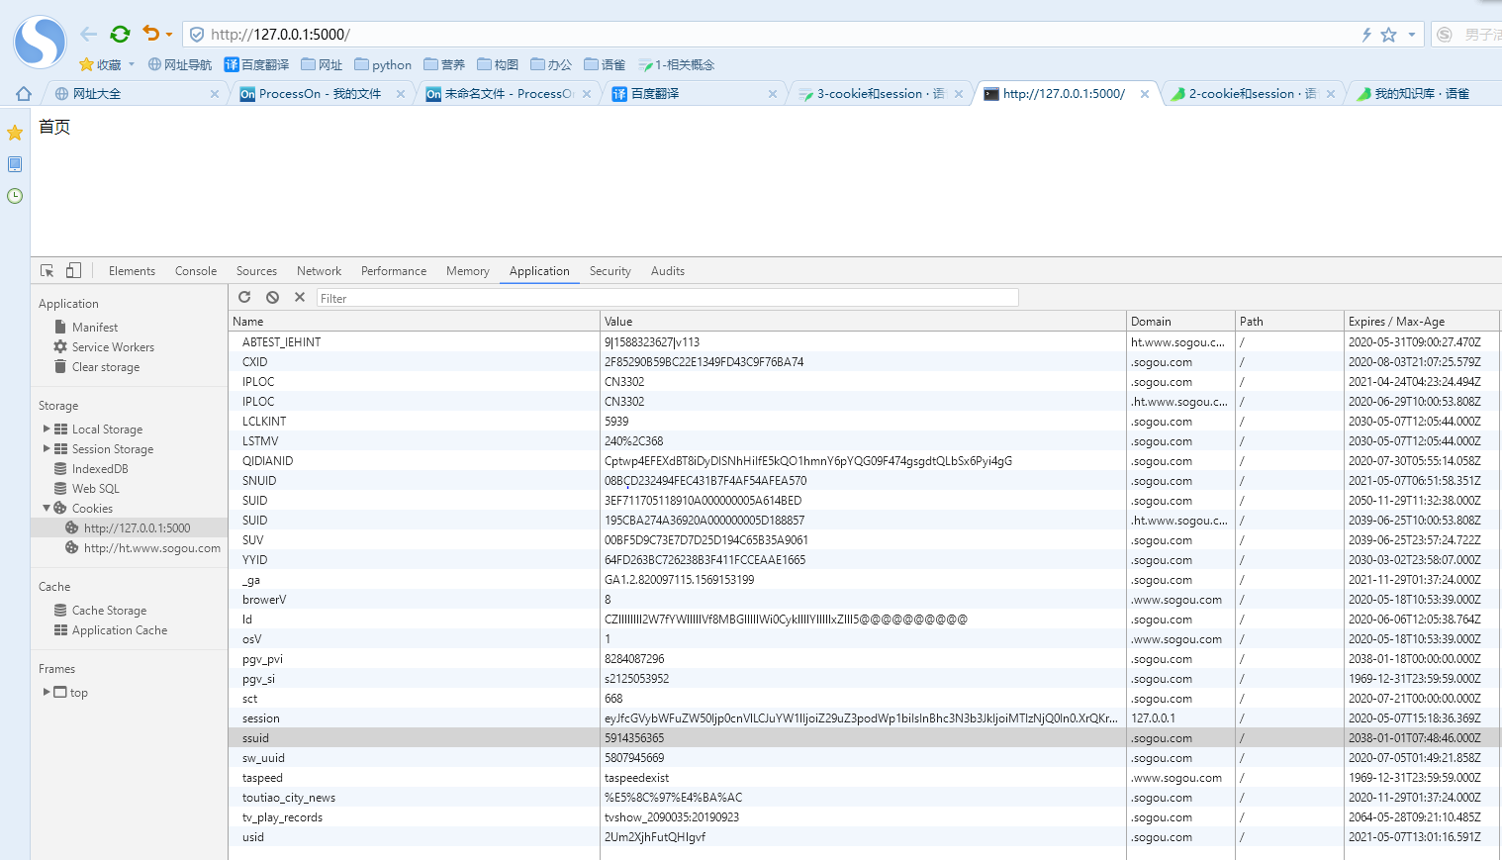Screen dimensions: 1502x860
Task: Sort cookies by Name column header
Action: 414,322
